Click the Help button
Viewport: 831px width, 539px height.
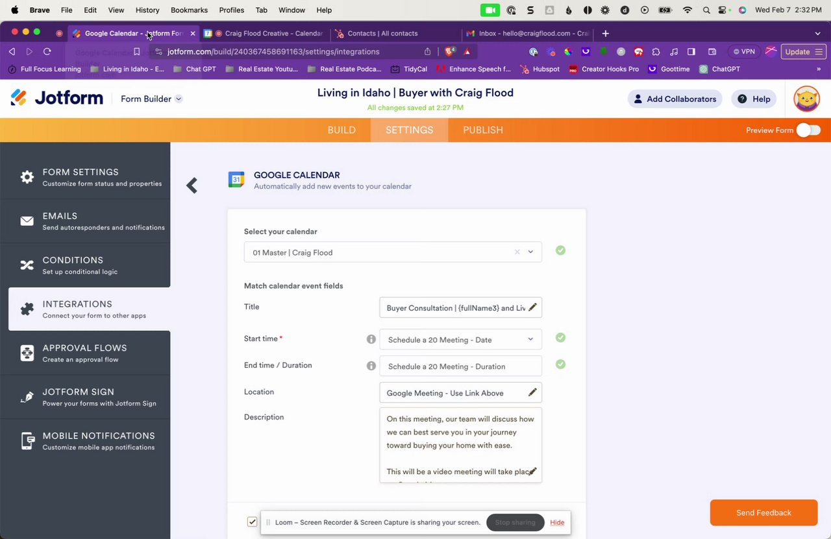[754, 99]
